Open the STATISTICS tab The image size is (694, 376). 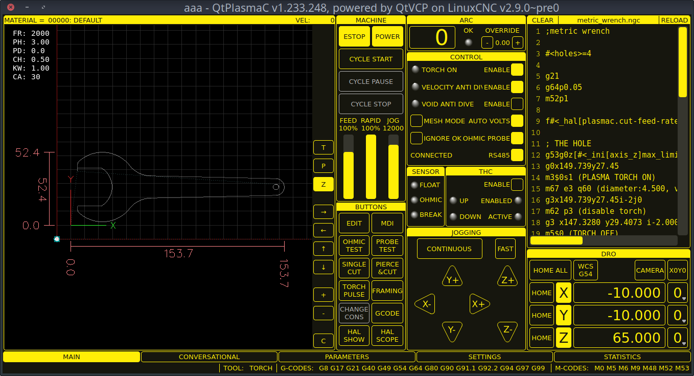click(x=623, y=357)
